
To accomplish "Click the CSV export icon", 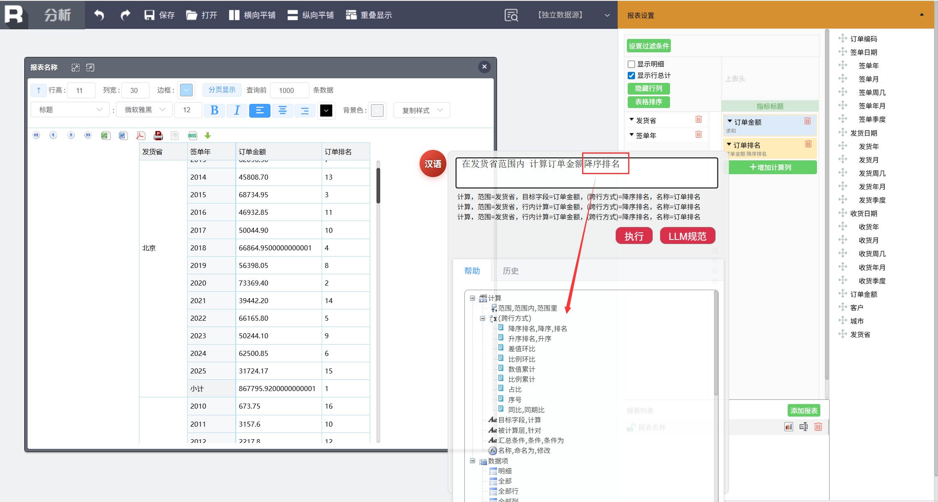I will pyautogui.click(x=192, y=135).
